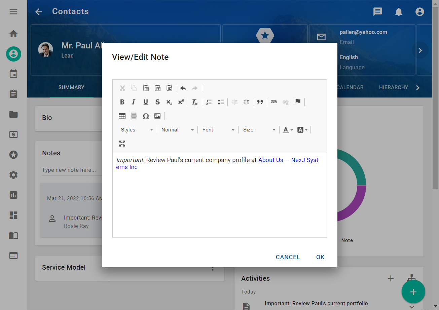Insert an anchor with the flag icon
Screen dimensions: 439x310
297,102
